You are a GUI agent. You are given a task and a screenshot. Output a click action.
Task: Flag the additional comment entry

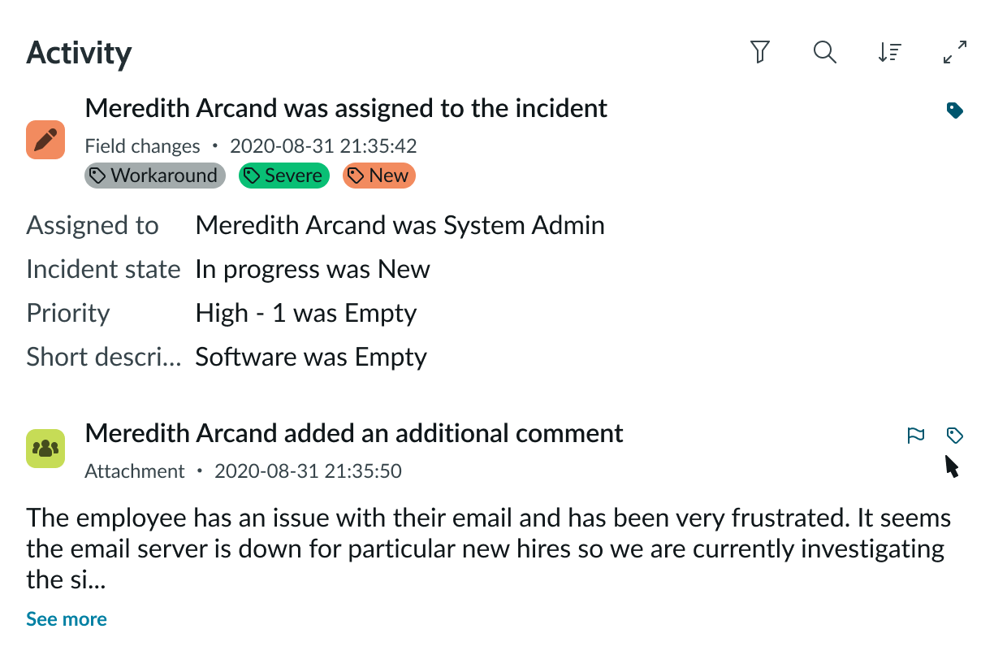click(916, 436)
